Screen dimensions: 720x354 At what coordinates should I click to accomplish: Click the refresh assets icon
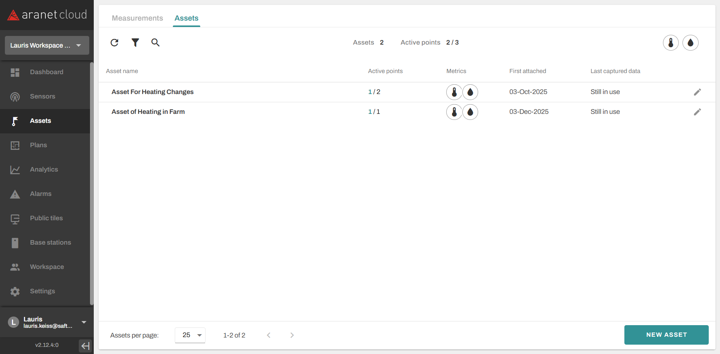[114, 43]
